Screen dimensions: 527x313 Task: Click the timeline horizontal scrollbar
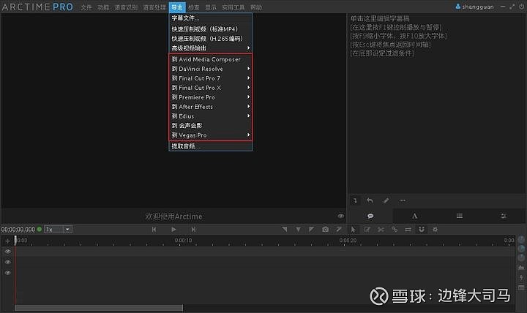pos(99,308)
